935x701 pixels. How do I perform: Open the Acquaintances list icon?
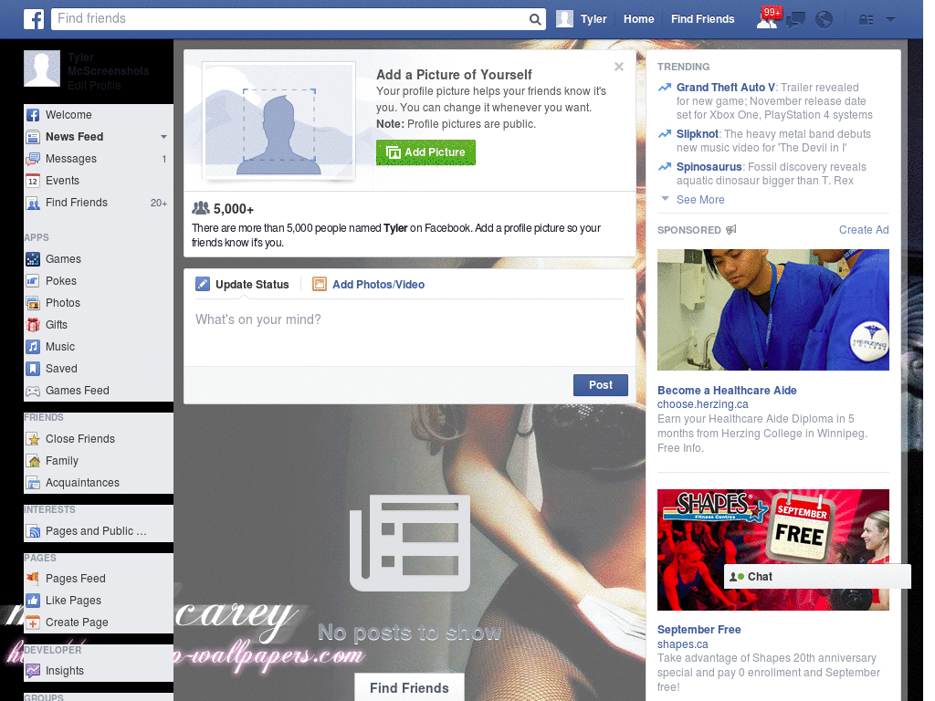pos(33,483)
